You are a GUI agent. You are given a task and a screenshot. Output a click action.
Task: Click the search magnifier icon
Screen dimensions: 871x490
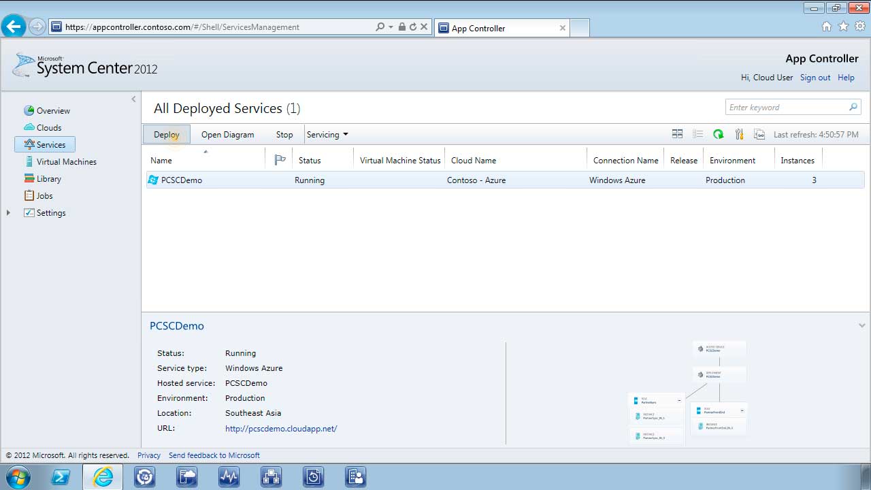tap(853, 107)
